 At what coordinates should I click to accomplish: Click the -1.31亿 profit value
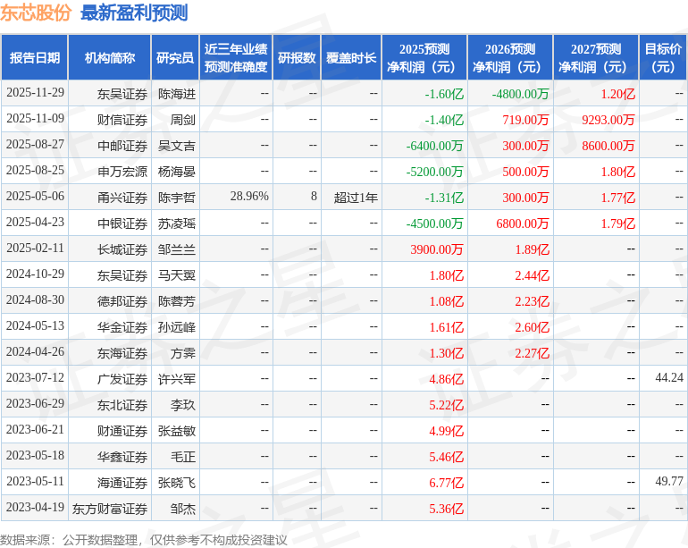[x=444, y=198]
